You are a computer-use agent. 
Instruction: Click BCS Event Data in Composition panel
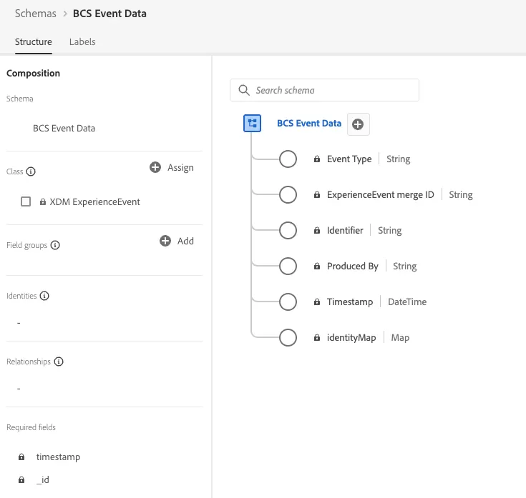64,129
